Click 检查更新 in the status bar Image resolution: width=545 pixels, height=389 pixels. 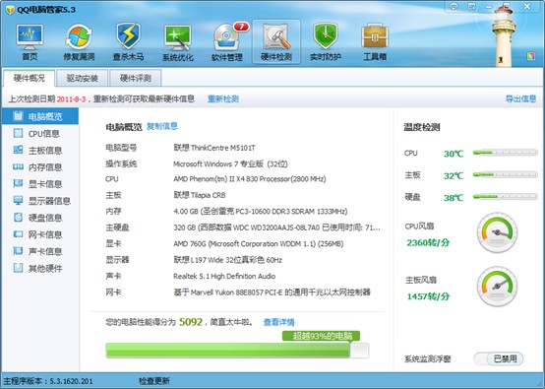coord(154,381)
